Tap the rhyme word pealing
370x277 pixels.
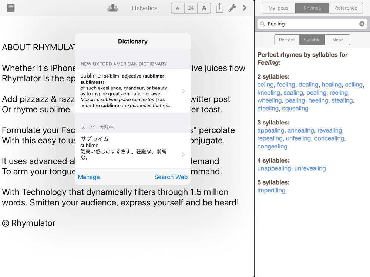295,101
